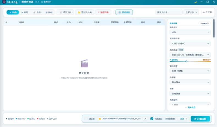This screenshot has width=217, height=127.
Task: Click the 文件名 column header
Action: tap(21, 22)
